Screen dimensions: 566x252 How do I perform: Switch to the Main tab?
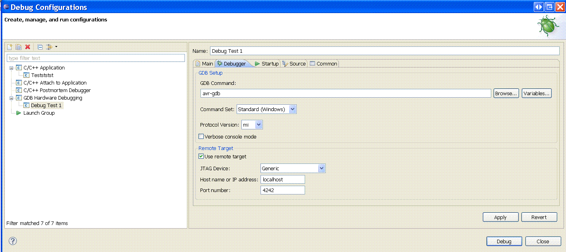[x=204, y=63]
